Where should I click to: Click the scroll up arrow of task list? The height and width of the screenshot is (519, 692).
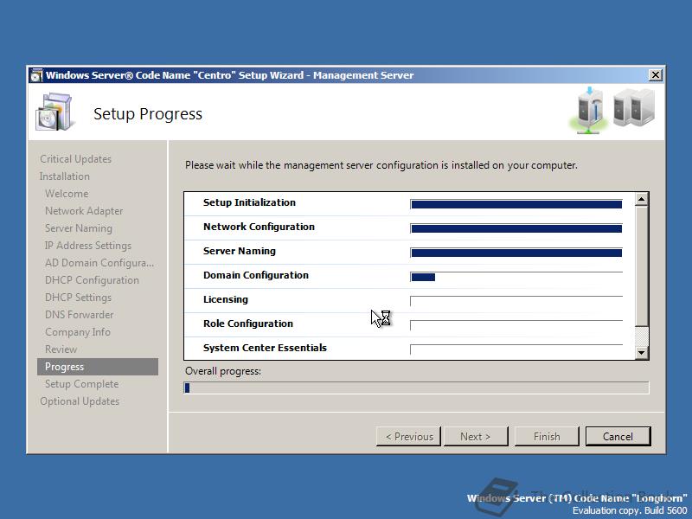(x=641, y=200)
